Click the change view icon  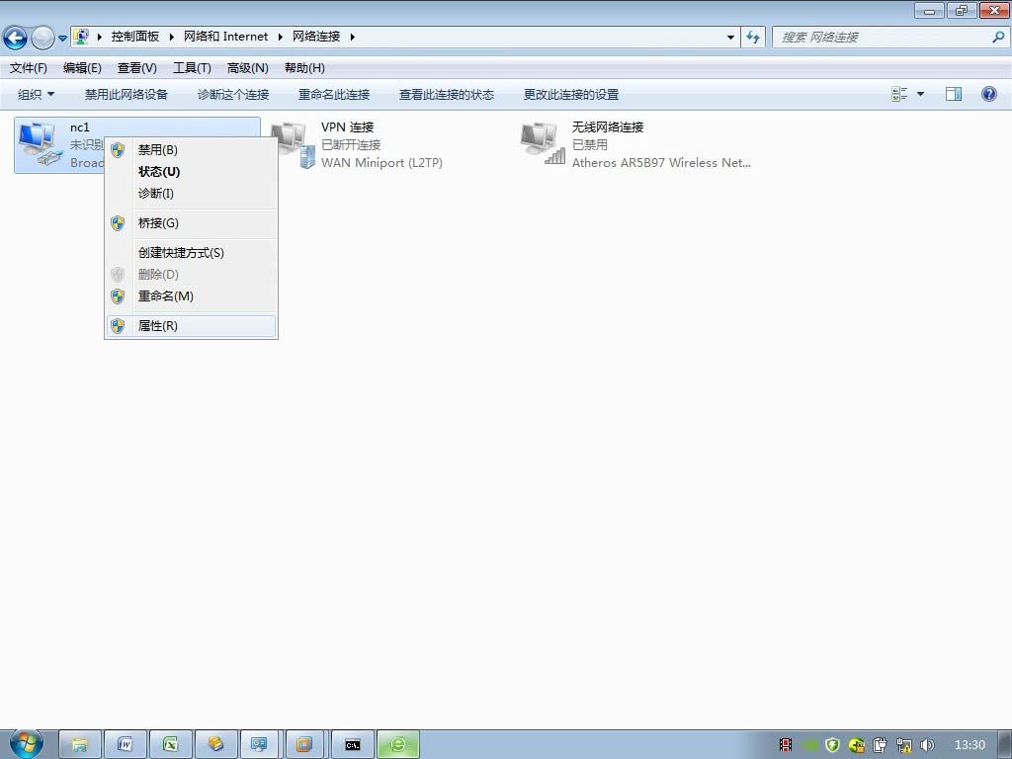(x=899, y=94)
